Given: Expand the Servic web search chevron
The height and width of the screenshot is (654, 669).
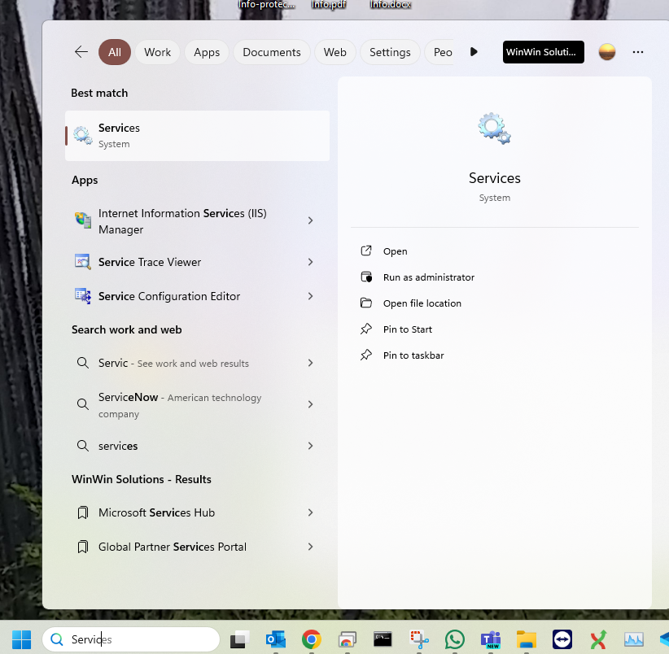Looking at the screenshot, I should click(311, 363).
